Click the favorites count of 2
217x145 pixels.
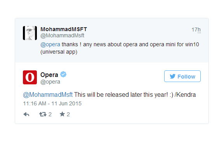68,114
